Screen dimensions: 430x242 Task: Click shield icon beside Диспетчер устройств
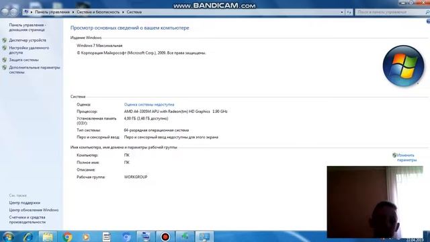5,40
